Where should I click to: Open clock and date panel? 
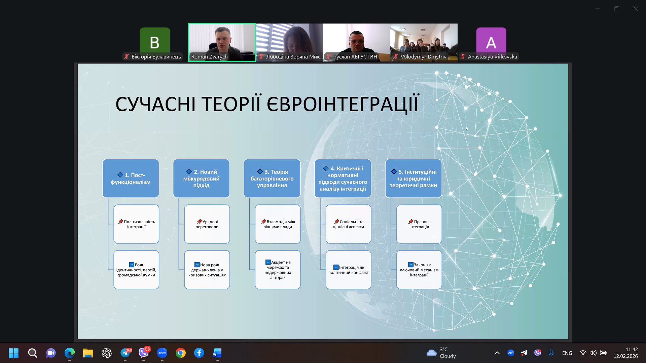(625, 353)
